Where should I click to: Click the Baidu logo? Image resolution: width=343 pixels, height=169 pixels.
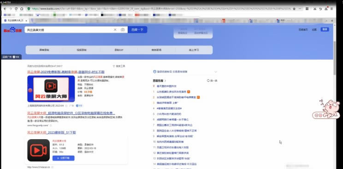[13, 30]
